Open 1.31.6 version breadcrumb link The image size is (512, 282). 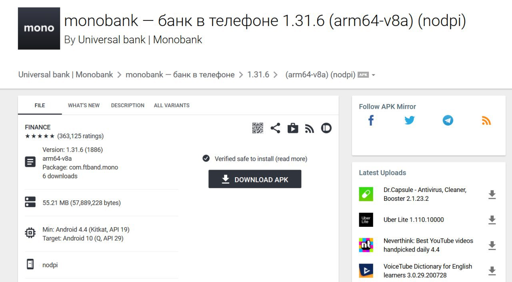pyautogui.click(x=258, y=75)
